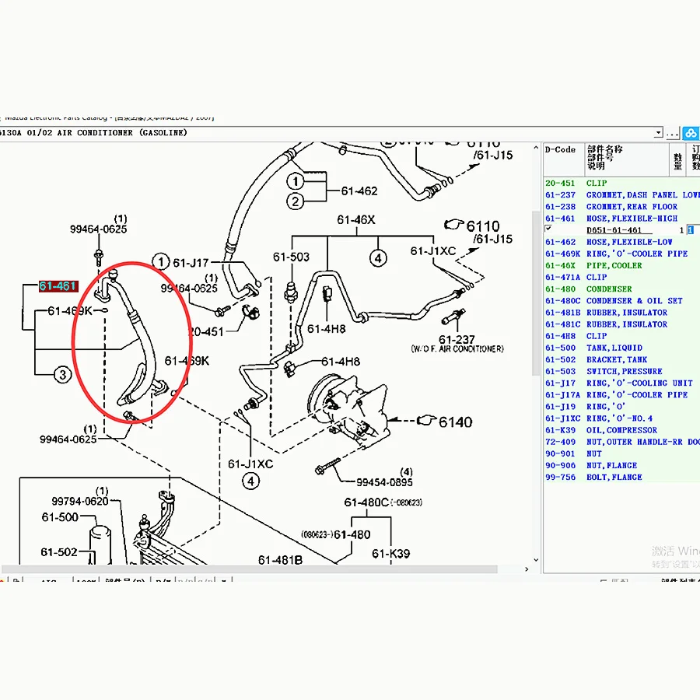Select the 61-481B RUBBER,INSULATOR row
The image size is (700, 700).
(621, 313)
